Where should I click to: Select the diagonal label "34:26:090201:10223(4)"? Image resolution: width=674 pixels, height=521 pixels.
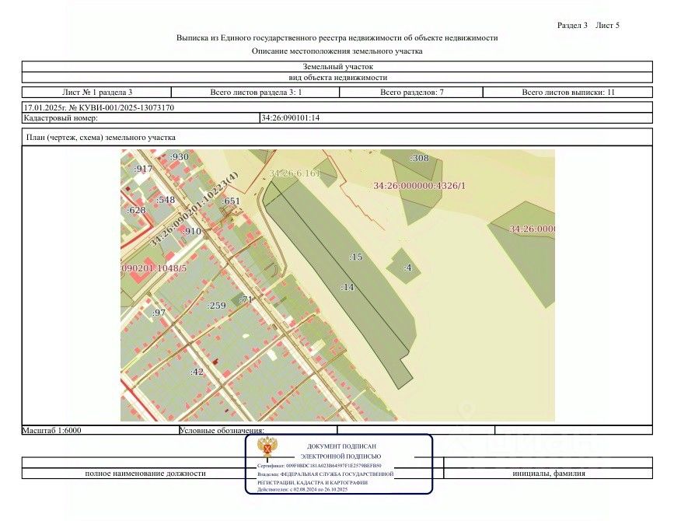pos(194,209)
